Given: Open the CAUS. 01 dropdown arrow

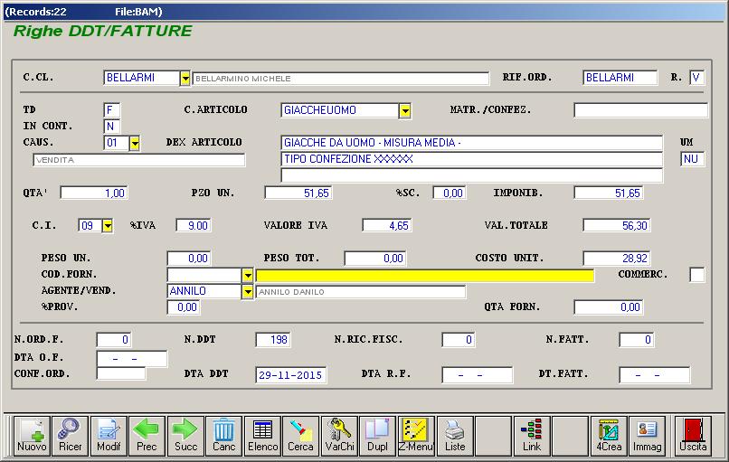Looking at the screenshot, I should tap(135, 143).
